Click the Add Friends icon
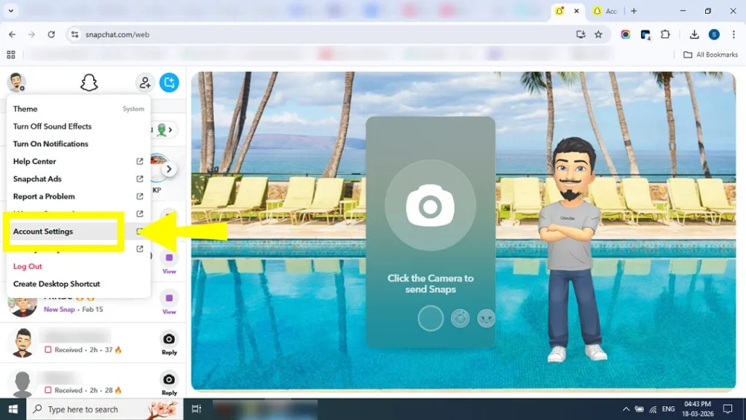This screenshot has width=746, height=420. (x=144, y=82)
